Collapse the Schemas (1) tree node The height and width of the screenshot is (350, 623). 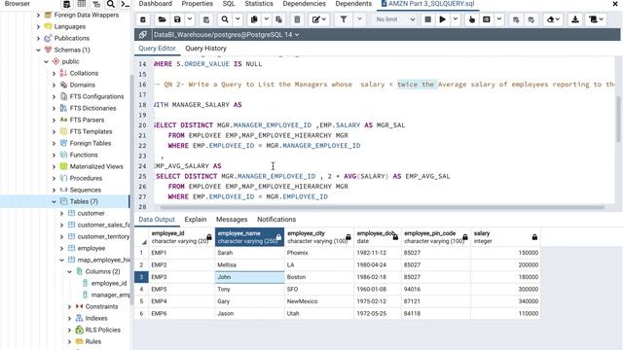pos(39,50)
